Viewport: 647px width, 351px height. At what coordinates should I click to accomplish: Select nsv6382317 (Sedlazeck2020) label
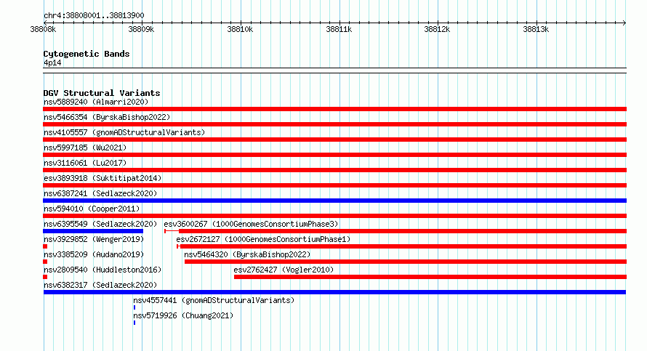tap(100, 285)
